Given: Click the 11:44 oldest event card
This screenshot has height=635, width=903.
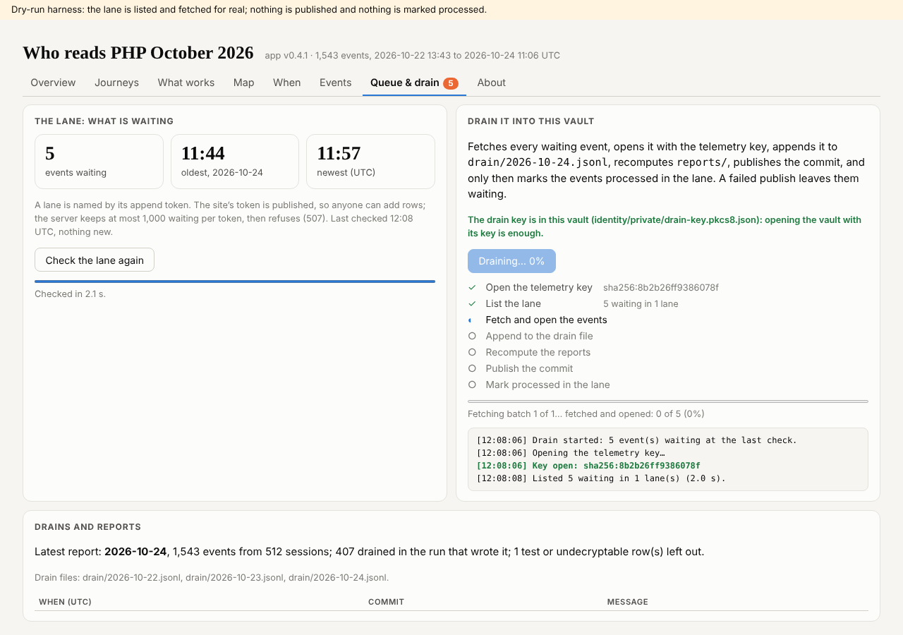Looking at the screenshot, I should [235, 162].
